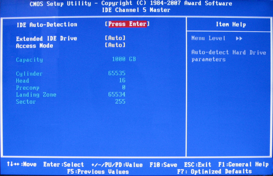The height and width of the screenshot is (176, 273).
Task: Click the Head value 16
Action: coord(122,80)
